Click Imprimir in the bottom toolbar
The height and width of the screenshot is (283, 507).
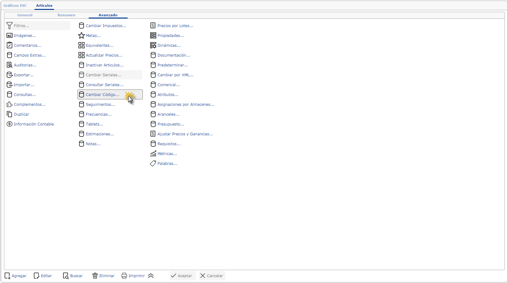coord(133,276)
